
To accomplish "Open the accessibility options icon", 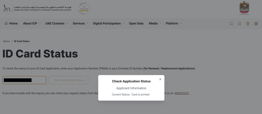I will click(248, 24).
